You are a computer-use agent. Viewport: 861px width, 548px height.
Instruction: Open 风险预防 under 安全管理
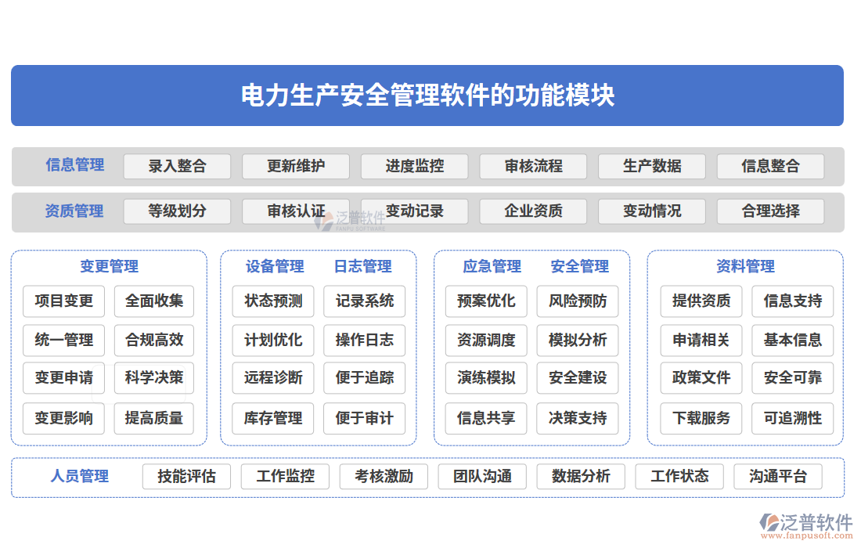click(x=577, y=302)
